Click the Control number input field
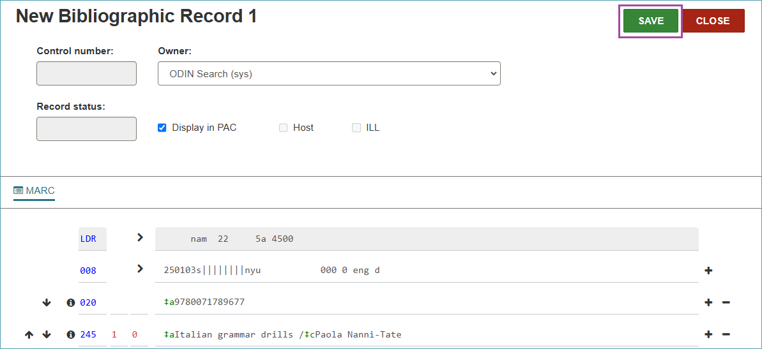Image resolution: width=762 pixels, height=349 pixels. click(86, 73)
